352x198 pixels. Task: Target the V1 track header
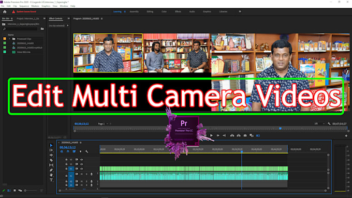[x=71, y=169]
